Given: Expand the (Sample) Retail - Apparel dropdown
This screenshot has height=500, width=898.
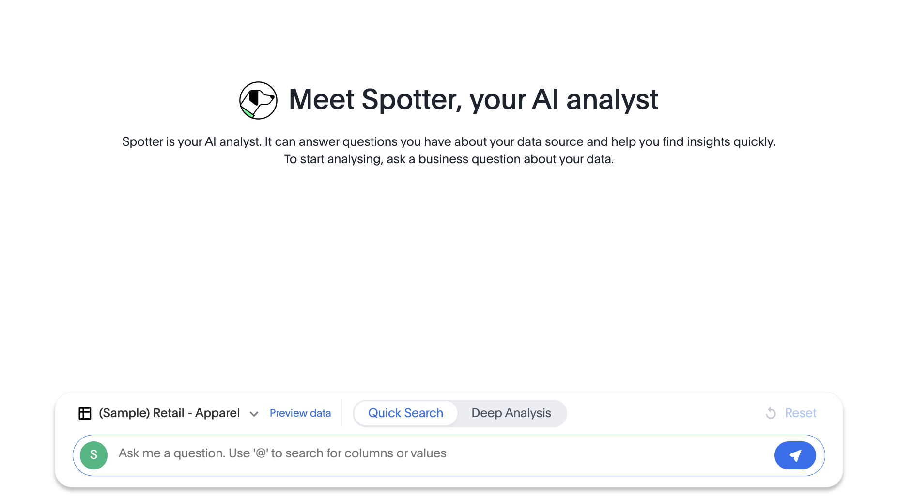Looking at the screenshot, I should [254, 414].
